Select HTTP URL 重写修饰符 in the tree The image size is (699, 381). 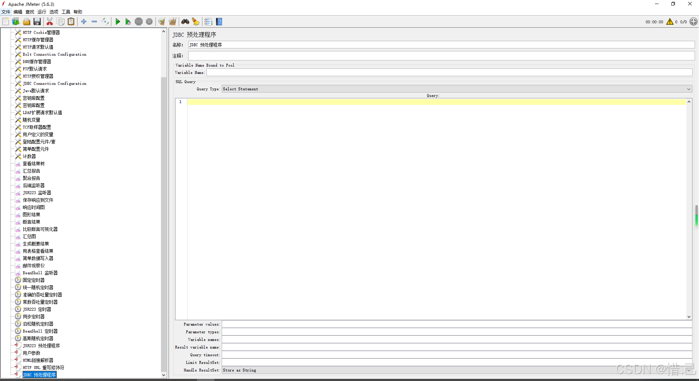[43, 368]
